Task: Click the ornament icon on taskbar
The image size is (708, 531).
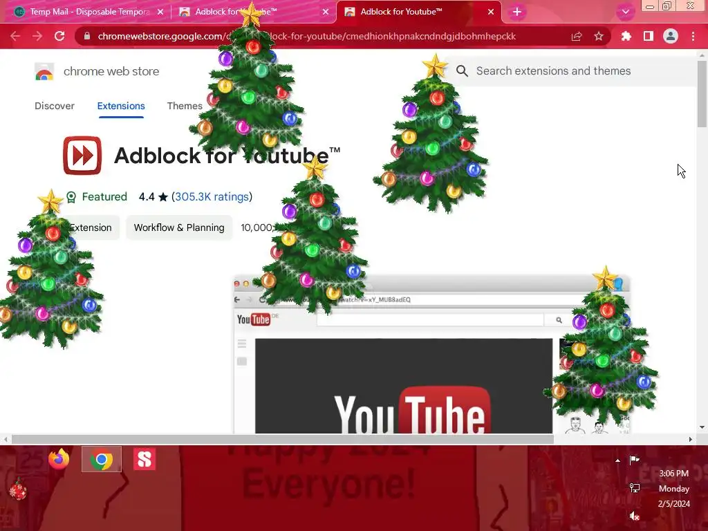Action: point(18,490)
